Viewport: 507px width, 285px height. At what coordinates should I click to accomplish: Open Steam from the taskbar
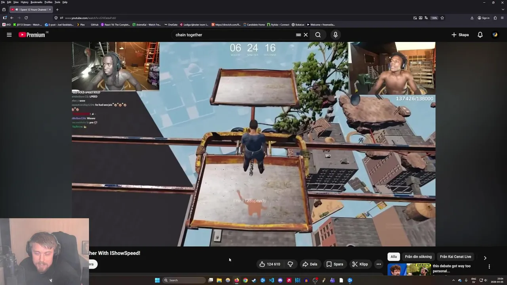(254, 280)
